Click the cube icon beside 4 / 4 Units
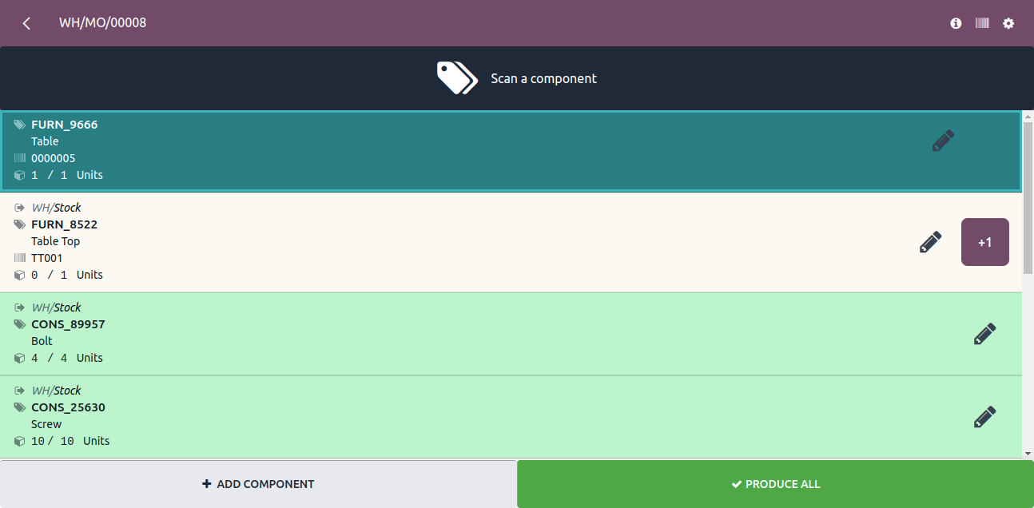 [20, 358]
